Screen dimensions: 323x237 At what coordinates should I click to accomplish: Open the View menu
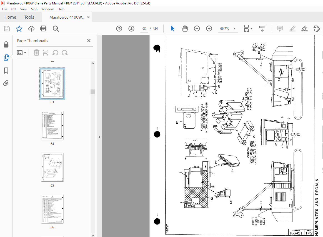(x=24, y=9)
